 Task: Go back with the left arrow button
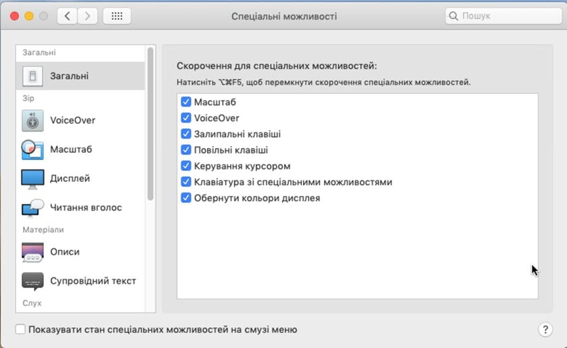(x=67, y=16)
